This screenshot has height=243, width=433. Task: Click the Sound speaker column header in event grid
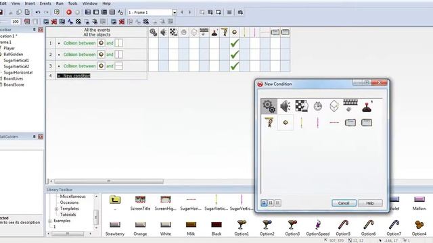(164, 32)
